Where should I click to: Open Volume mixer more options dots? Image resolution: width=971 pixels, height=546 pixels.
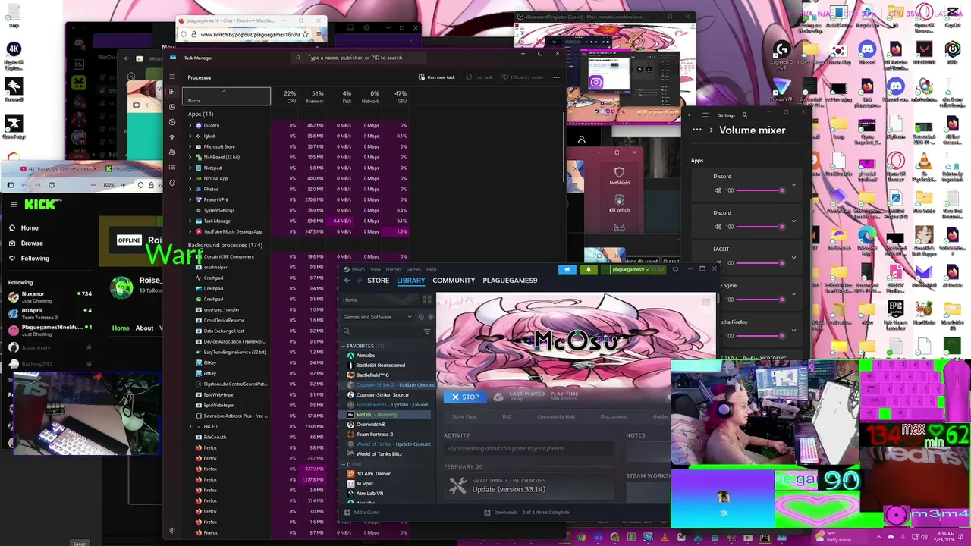(x=697, y=130)
